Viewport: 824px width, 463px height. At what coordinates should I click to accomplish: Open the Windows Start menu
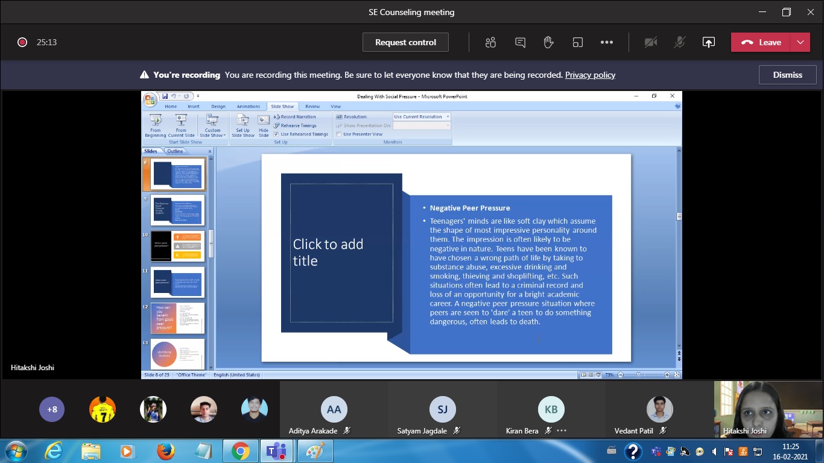(16, 451)
